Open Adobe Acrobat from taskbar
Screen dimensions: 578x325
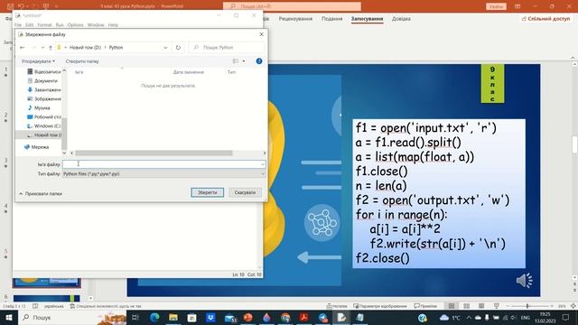tap(304, 317)
